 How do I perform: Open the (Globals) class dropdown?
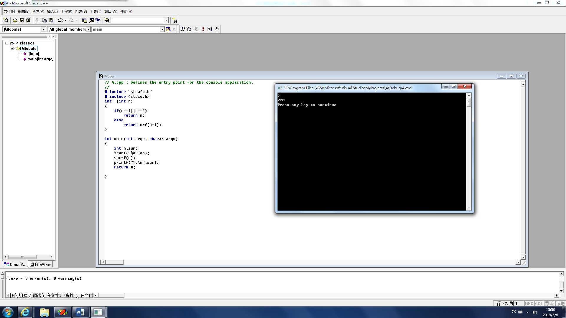(44, 29)
